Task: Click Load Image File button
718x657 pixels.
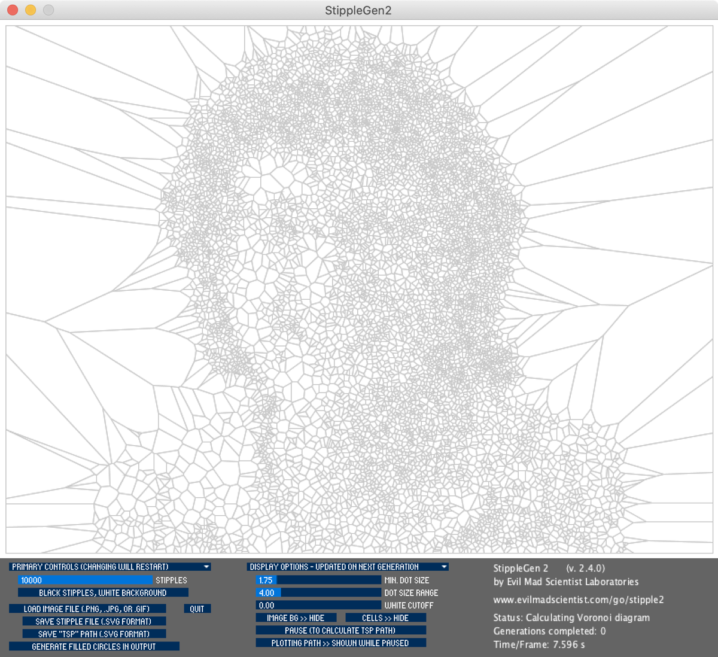Action: (87, 609)
